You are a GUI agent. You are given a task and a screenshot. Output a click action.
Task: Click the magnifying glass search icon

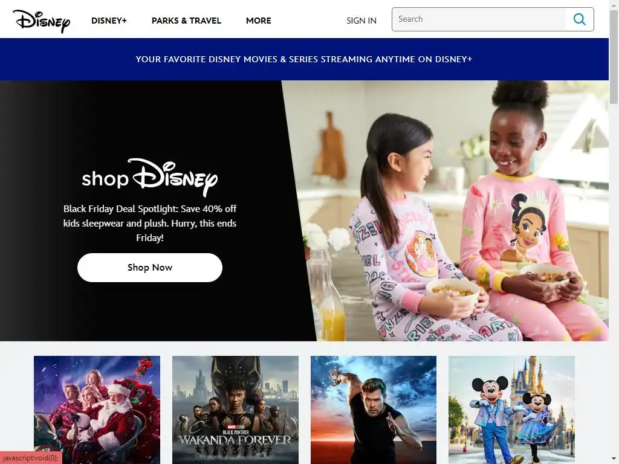point(579,19)
